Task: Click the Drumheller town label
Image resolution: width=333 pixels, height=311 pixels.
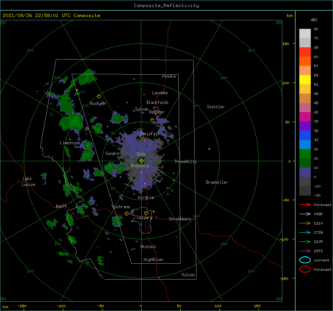Action: point(217,182)
